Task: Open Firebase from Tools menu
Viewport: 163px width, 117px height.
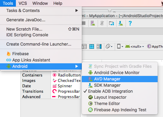Action: (41, 54)
